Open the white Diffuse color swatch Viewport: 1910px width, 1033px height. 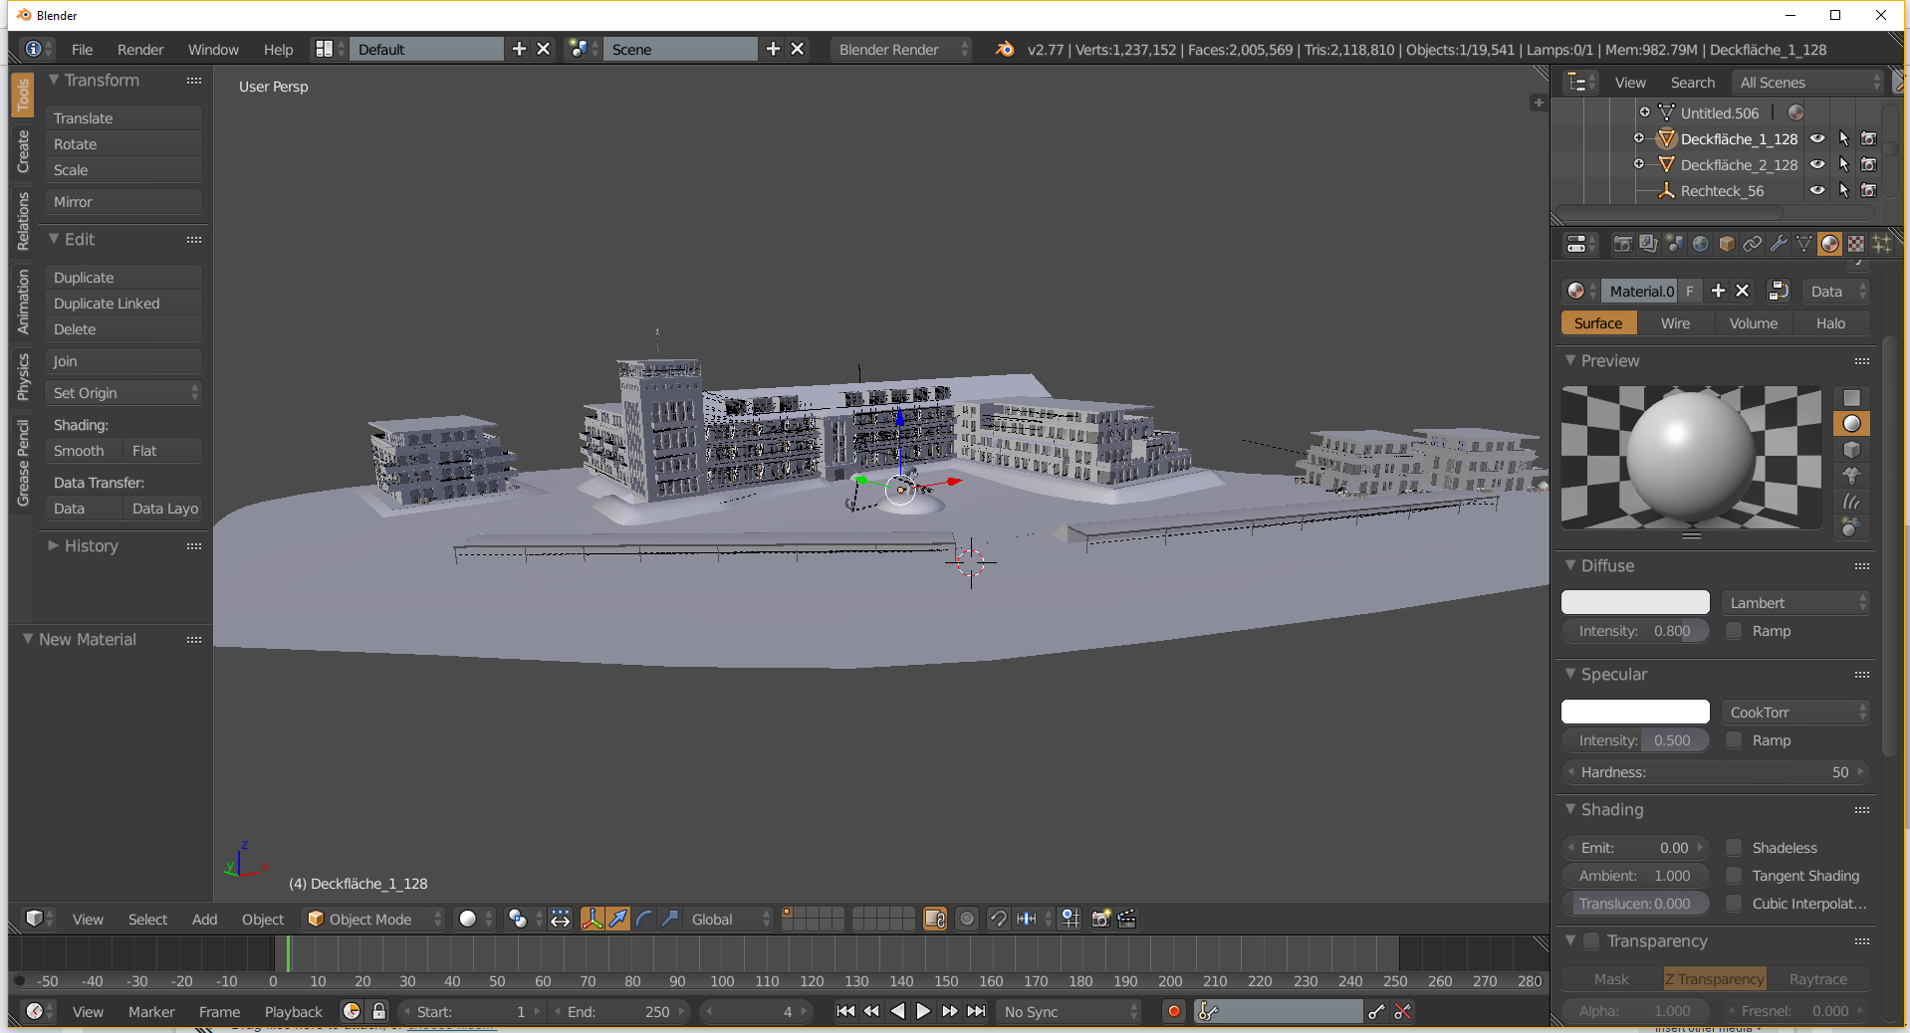(x=1635, y=602)
